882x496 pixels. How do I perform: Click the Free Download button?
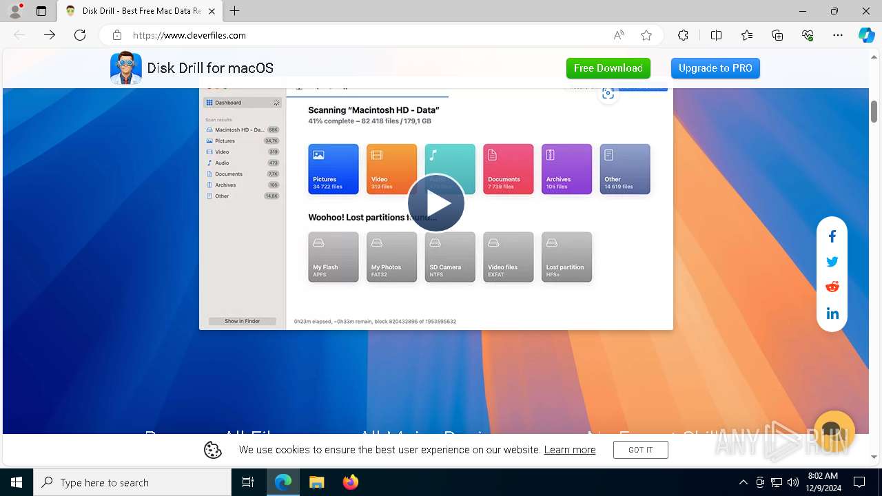point(608,68)
